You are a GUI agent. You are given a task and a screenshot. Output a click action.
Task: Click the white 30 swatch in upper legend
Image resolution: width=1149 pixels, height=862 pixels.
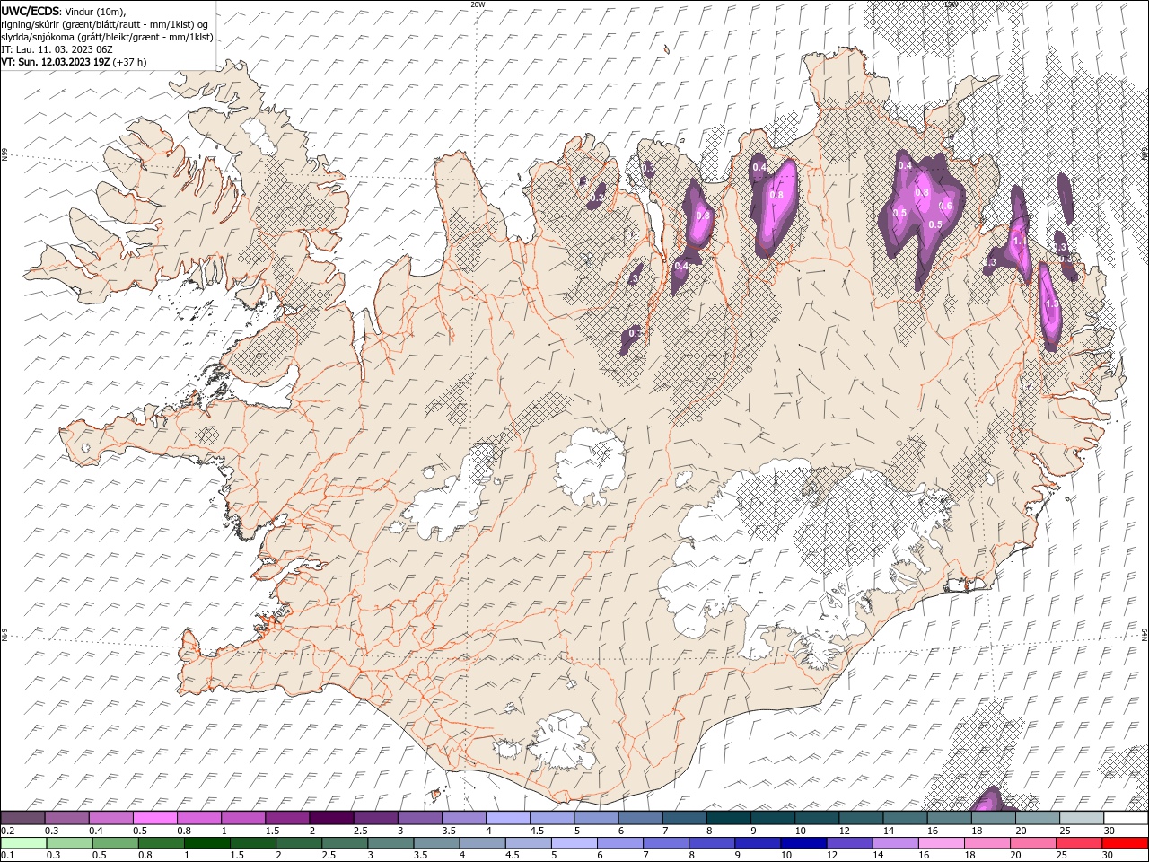click(x=1126, y=818)
